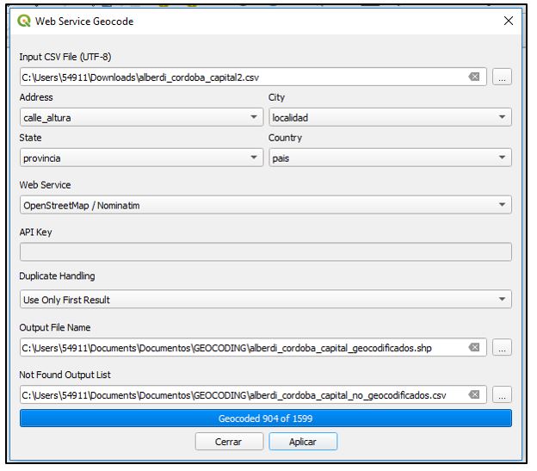Image resolution: width=537 pixels, height=471 pixels.
Task: Clear the Not Found Output List path
Action: point(474,394)
